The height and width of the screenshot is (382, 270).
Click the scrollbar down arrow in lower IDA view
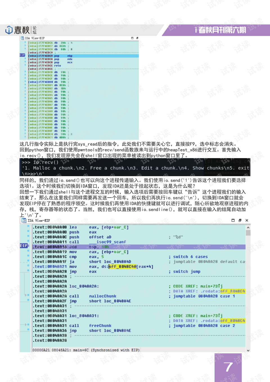pyautogui.click(x=248, y=350)
